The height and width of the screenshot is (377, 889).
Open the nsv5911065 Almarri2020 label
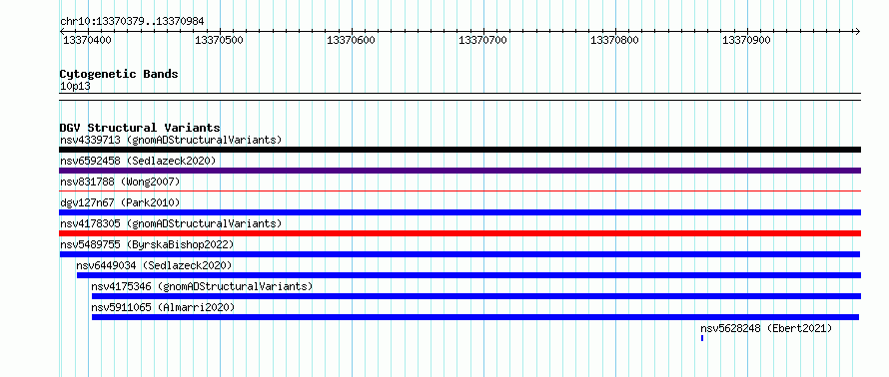tap(163, 307)
